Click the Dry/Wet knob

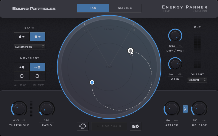tap(175, 36)
